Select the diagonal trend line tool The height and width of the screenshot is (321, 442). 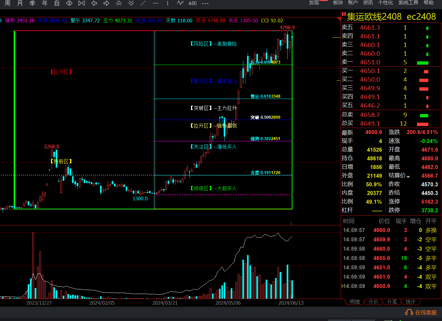[143, 3]
